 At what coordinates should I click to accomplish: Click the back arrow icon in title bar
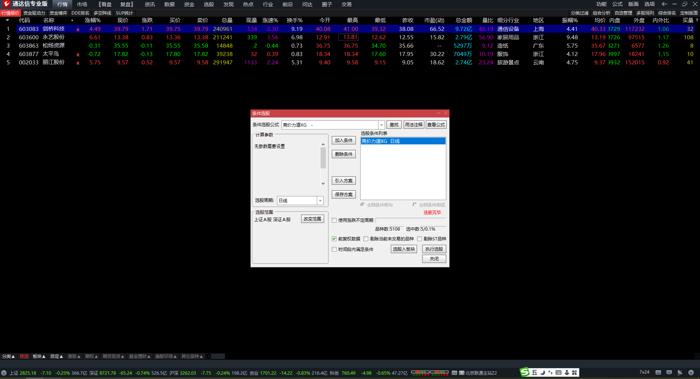pyautogui.click(x=664, y=4)
